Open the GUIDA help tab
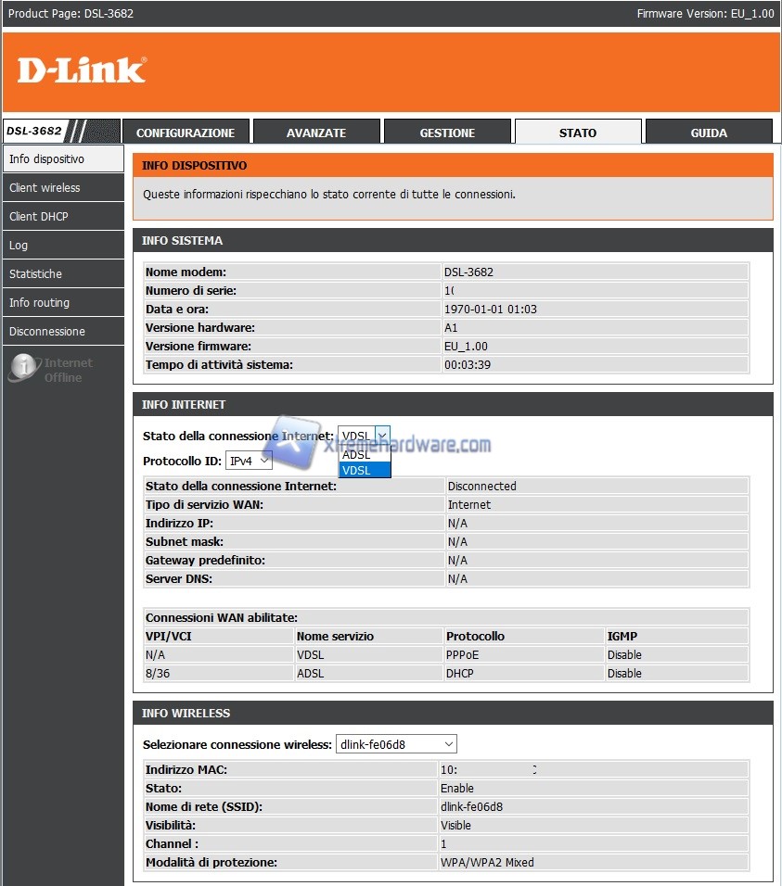This screenshot has width=782, height=886. (x=709, y=133)
